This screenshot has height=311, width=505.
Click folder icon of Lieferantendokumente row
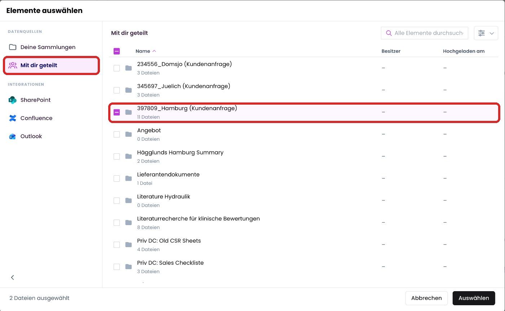(128, 178)
